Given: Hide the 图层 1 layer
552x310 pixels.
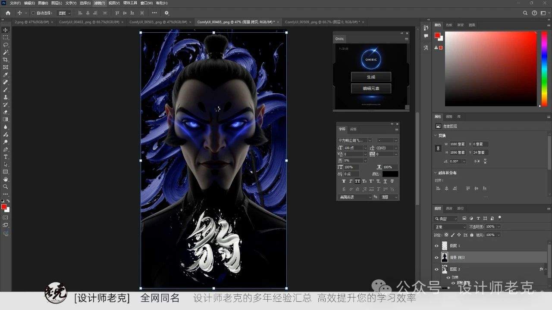Looking at the screenshot, I should coord(436,246).
